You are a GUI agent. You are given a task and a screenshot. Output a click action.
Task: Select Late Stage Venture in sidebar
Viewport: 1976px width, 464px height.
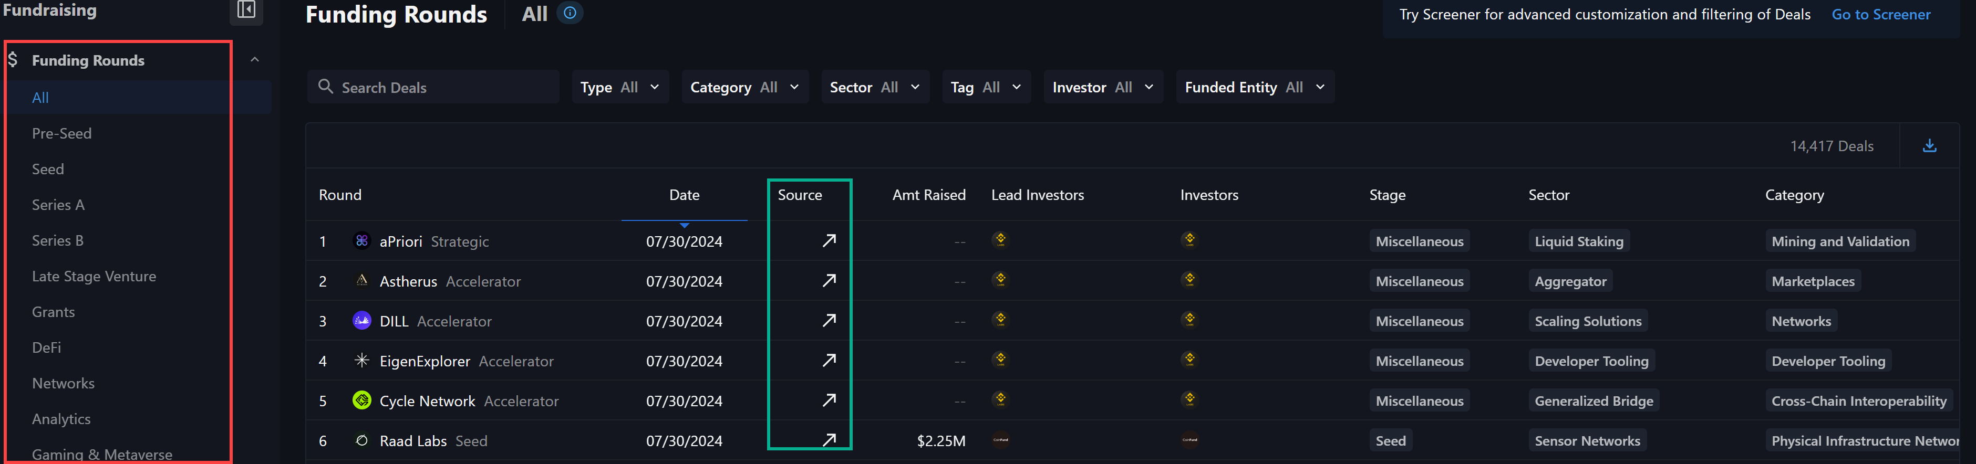coord(94,276)
